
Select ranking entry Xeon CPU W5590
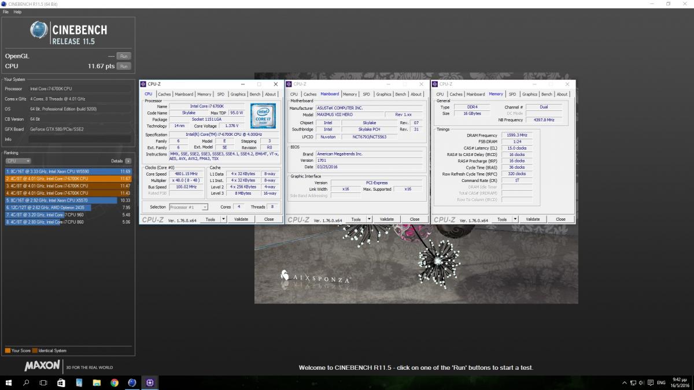pyautogui.click(x=68, y=172)
